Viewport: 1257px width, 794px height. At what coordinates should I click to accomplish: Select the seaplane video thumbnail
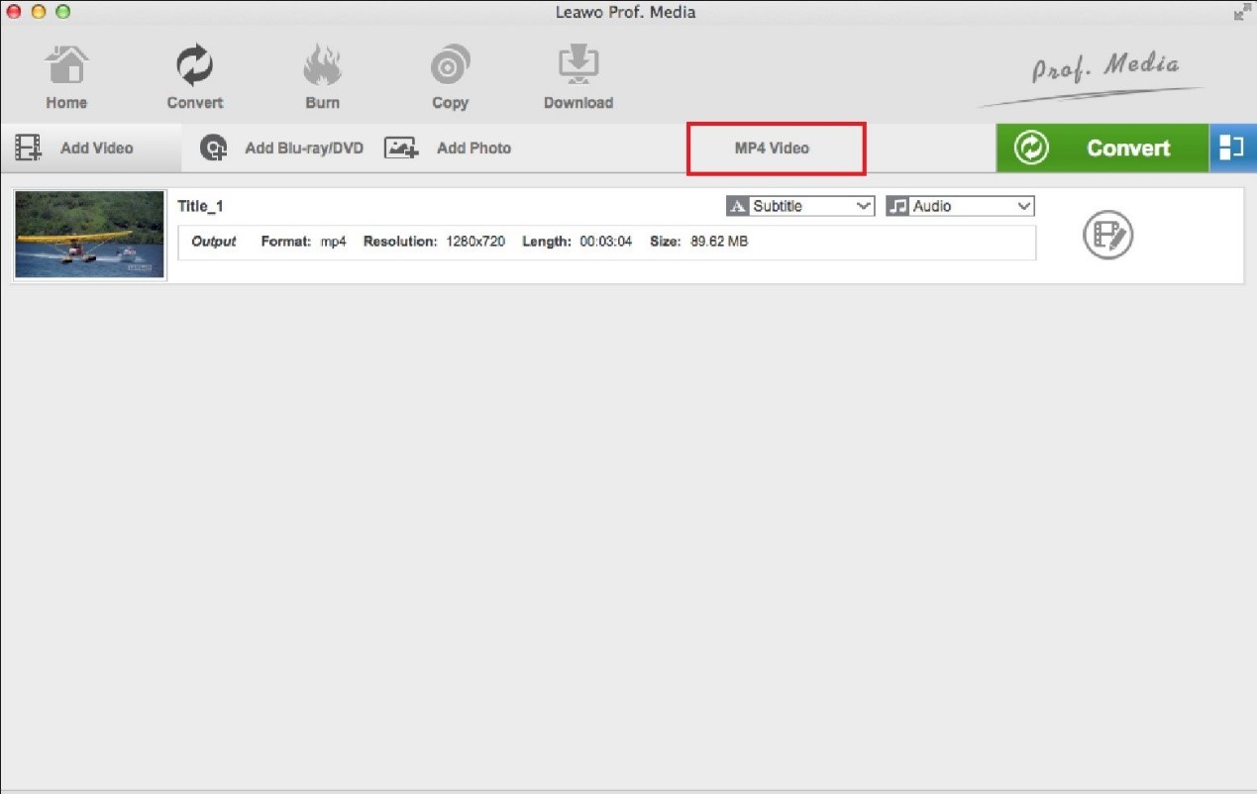pos(89,234)
